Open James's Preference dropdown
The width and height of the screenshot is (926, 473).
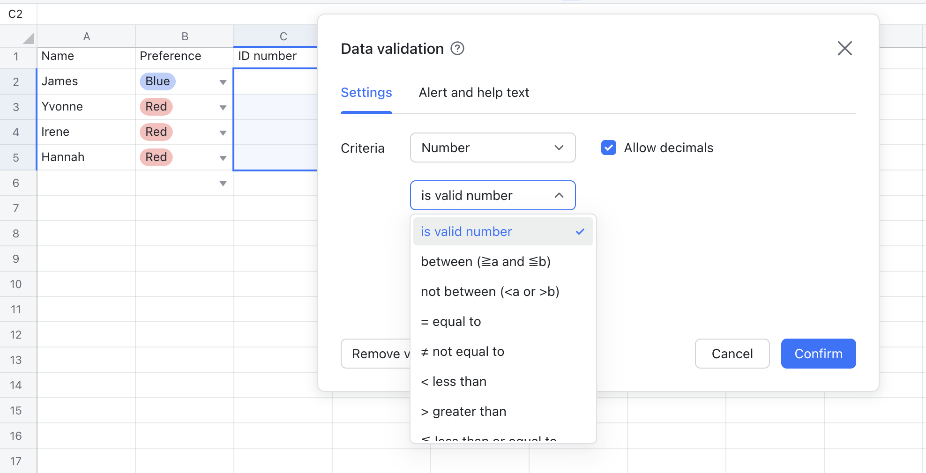pos(223,81)
